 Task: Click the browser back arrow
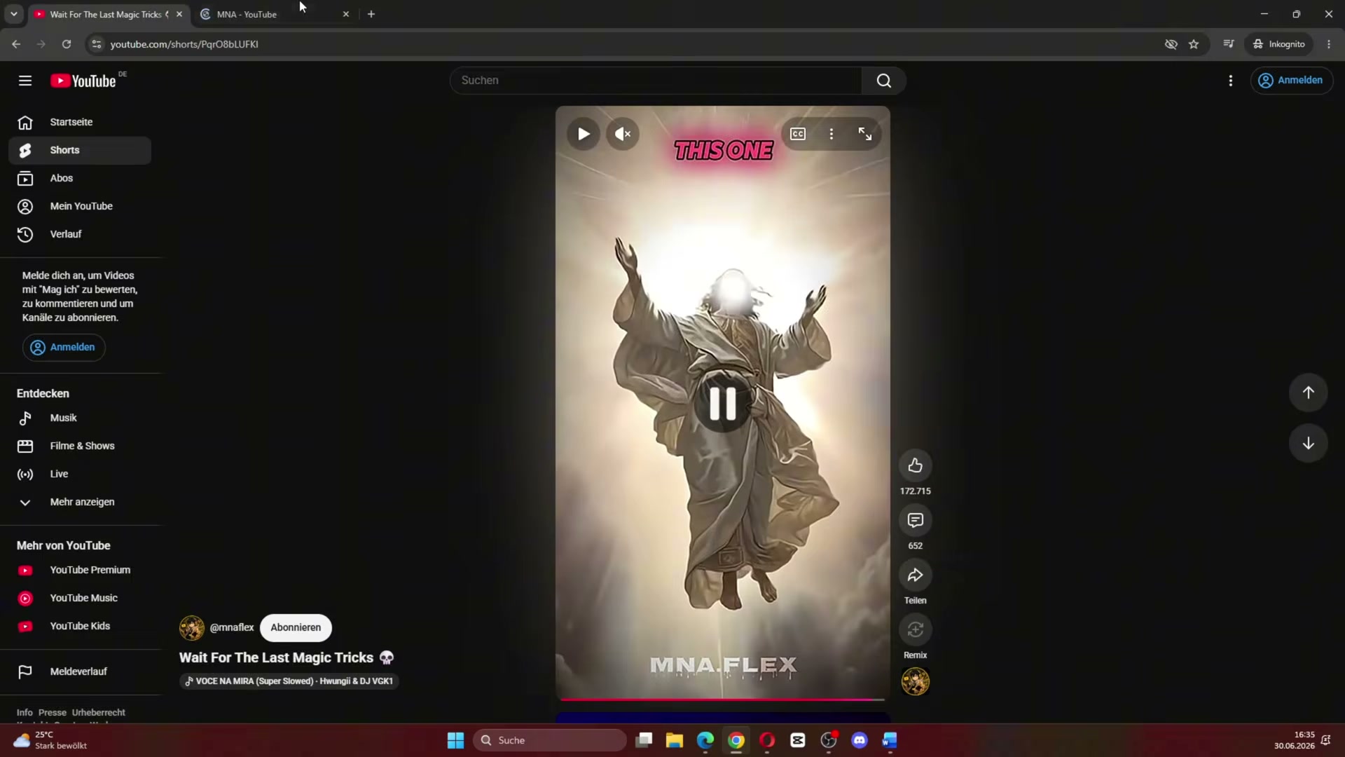point(16,44)
